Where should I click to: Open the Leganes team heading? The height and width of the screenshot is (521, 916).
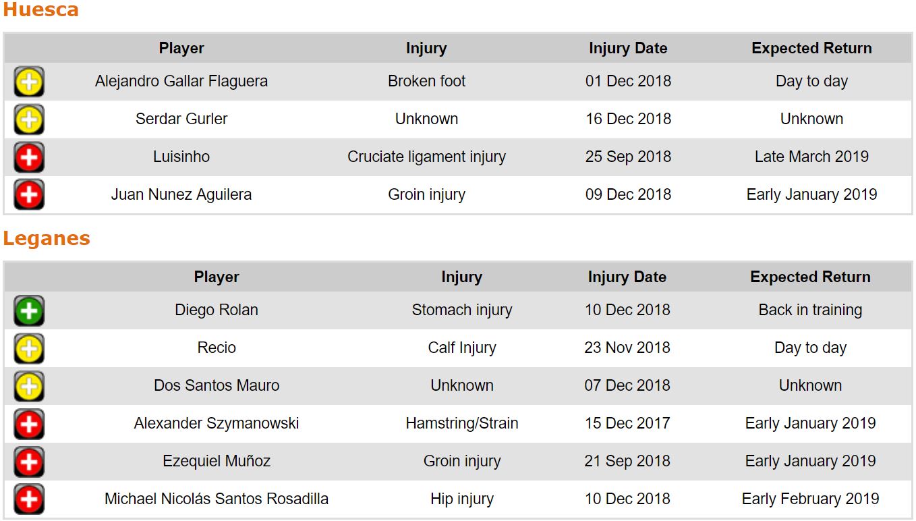click(x=47, y=239)
